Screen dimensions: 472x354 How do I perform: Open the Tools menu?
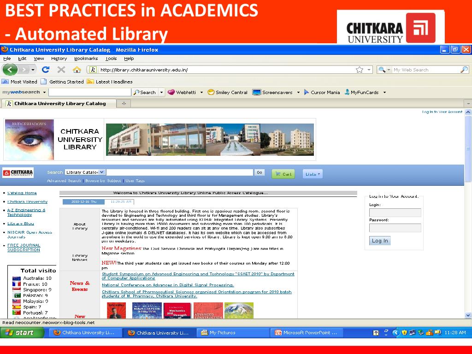click(x=111, y=59)
